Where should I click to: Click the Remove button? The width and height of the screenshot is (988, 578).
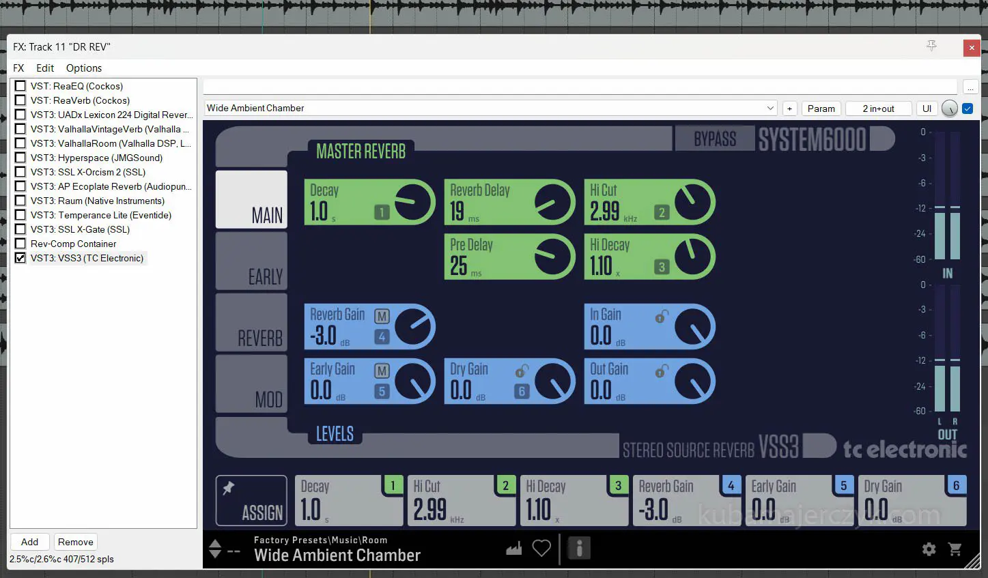click(x=75, y=542)
